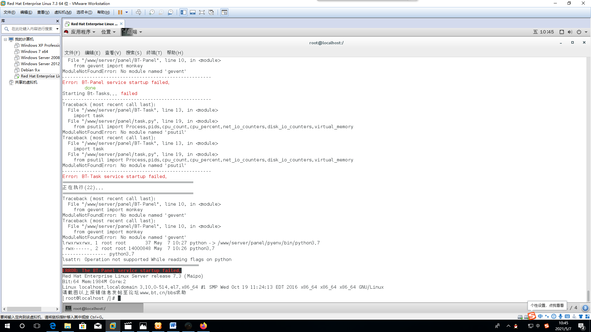Select Windows 7 x64 virtual machine
The image size is (591, 332).
coord(31,52)
